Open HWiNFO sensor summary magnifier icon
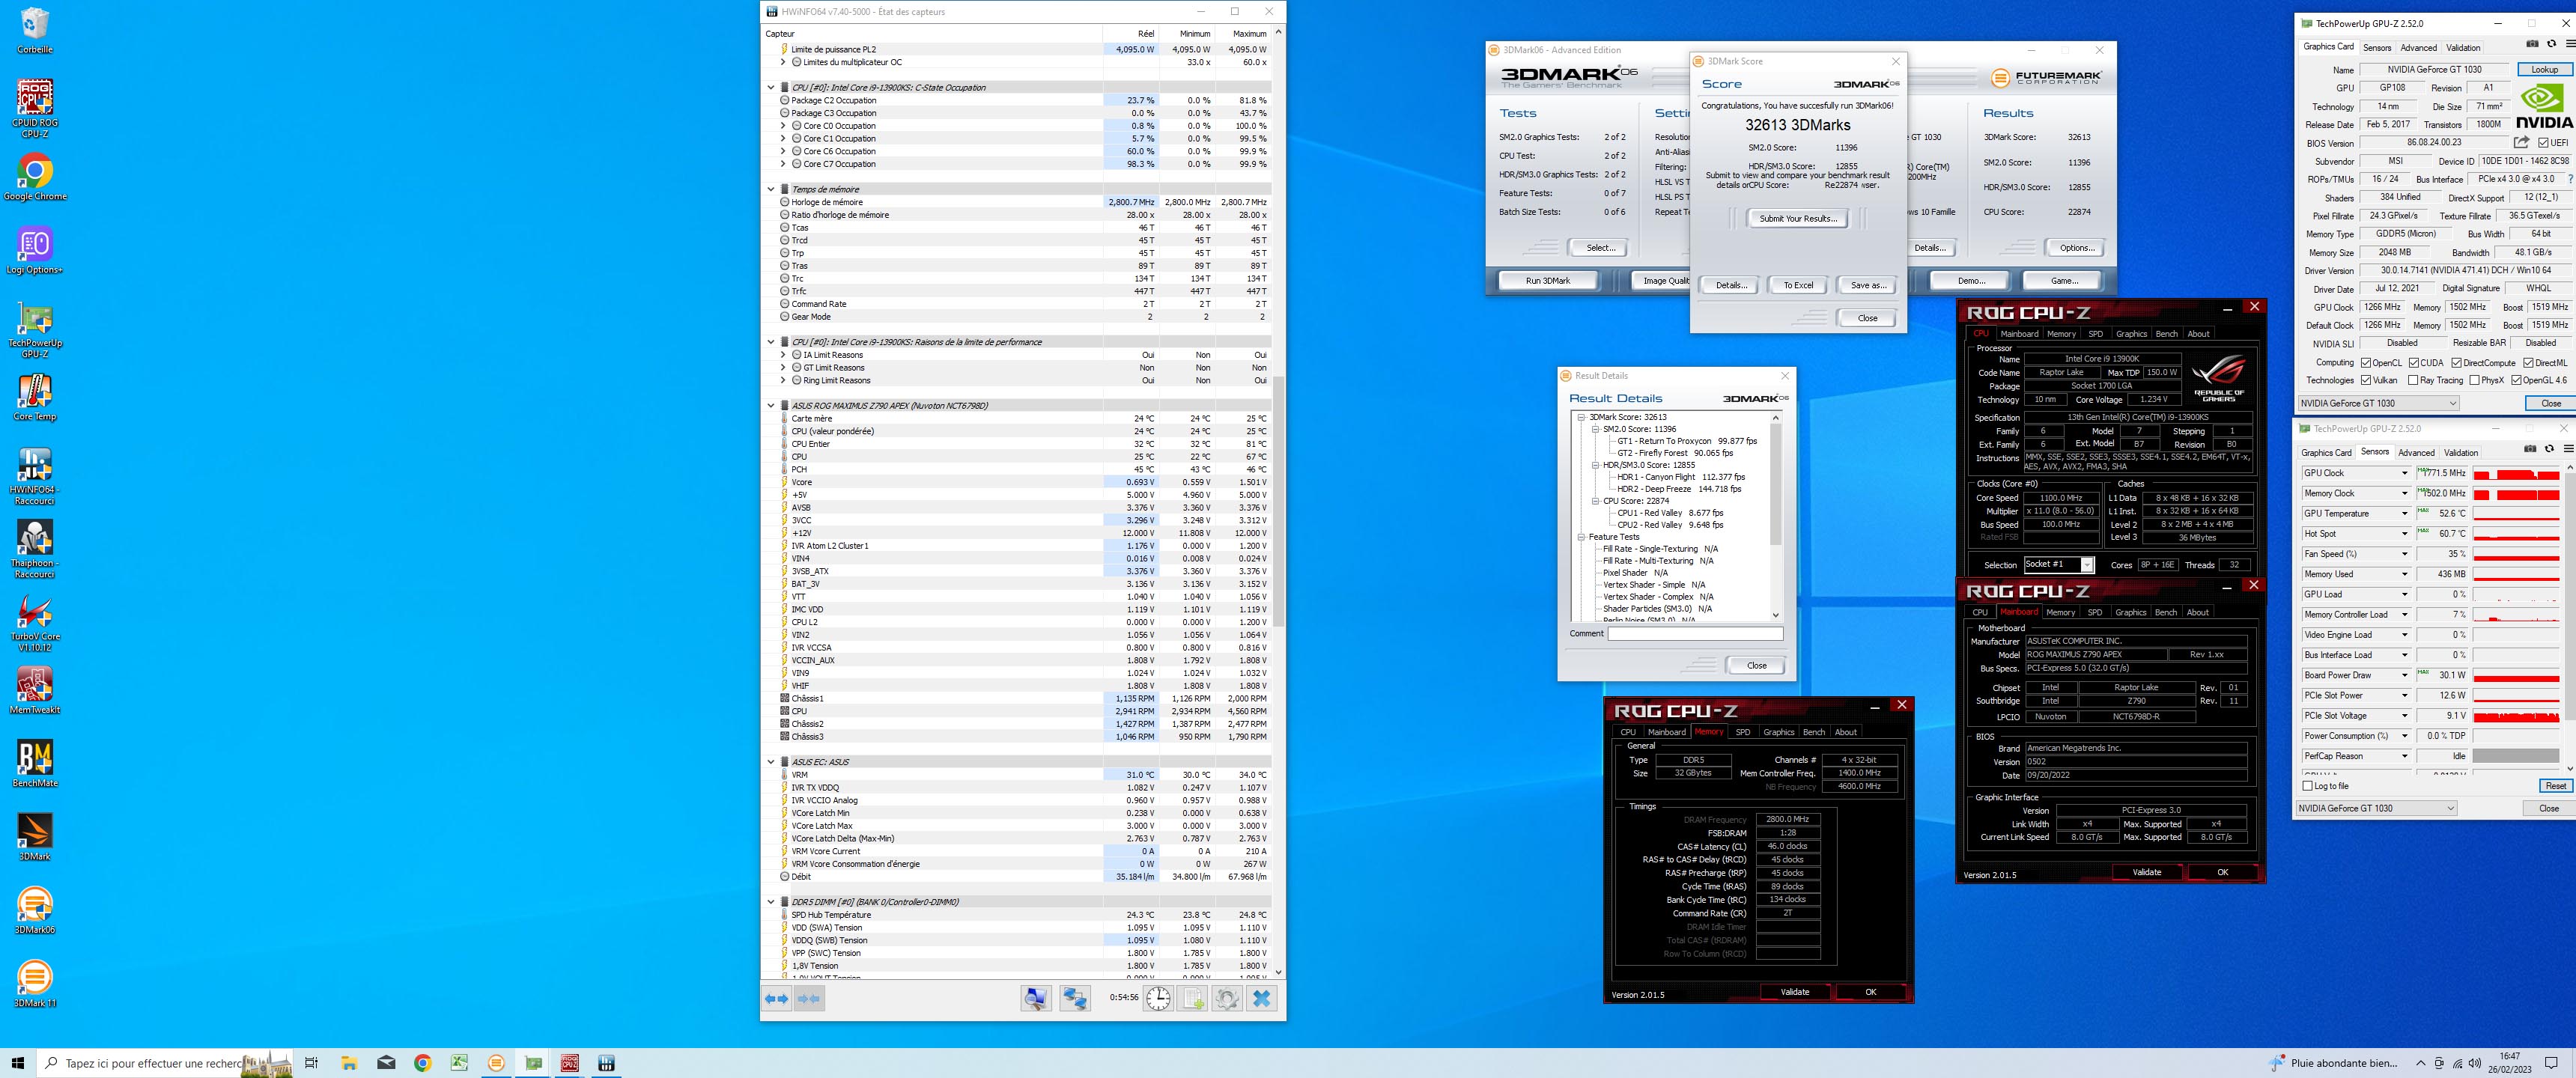This screenshot has width=2576, height=1078. (1036, 998)
